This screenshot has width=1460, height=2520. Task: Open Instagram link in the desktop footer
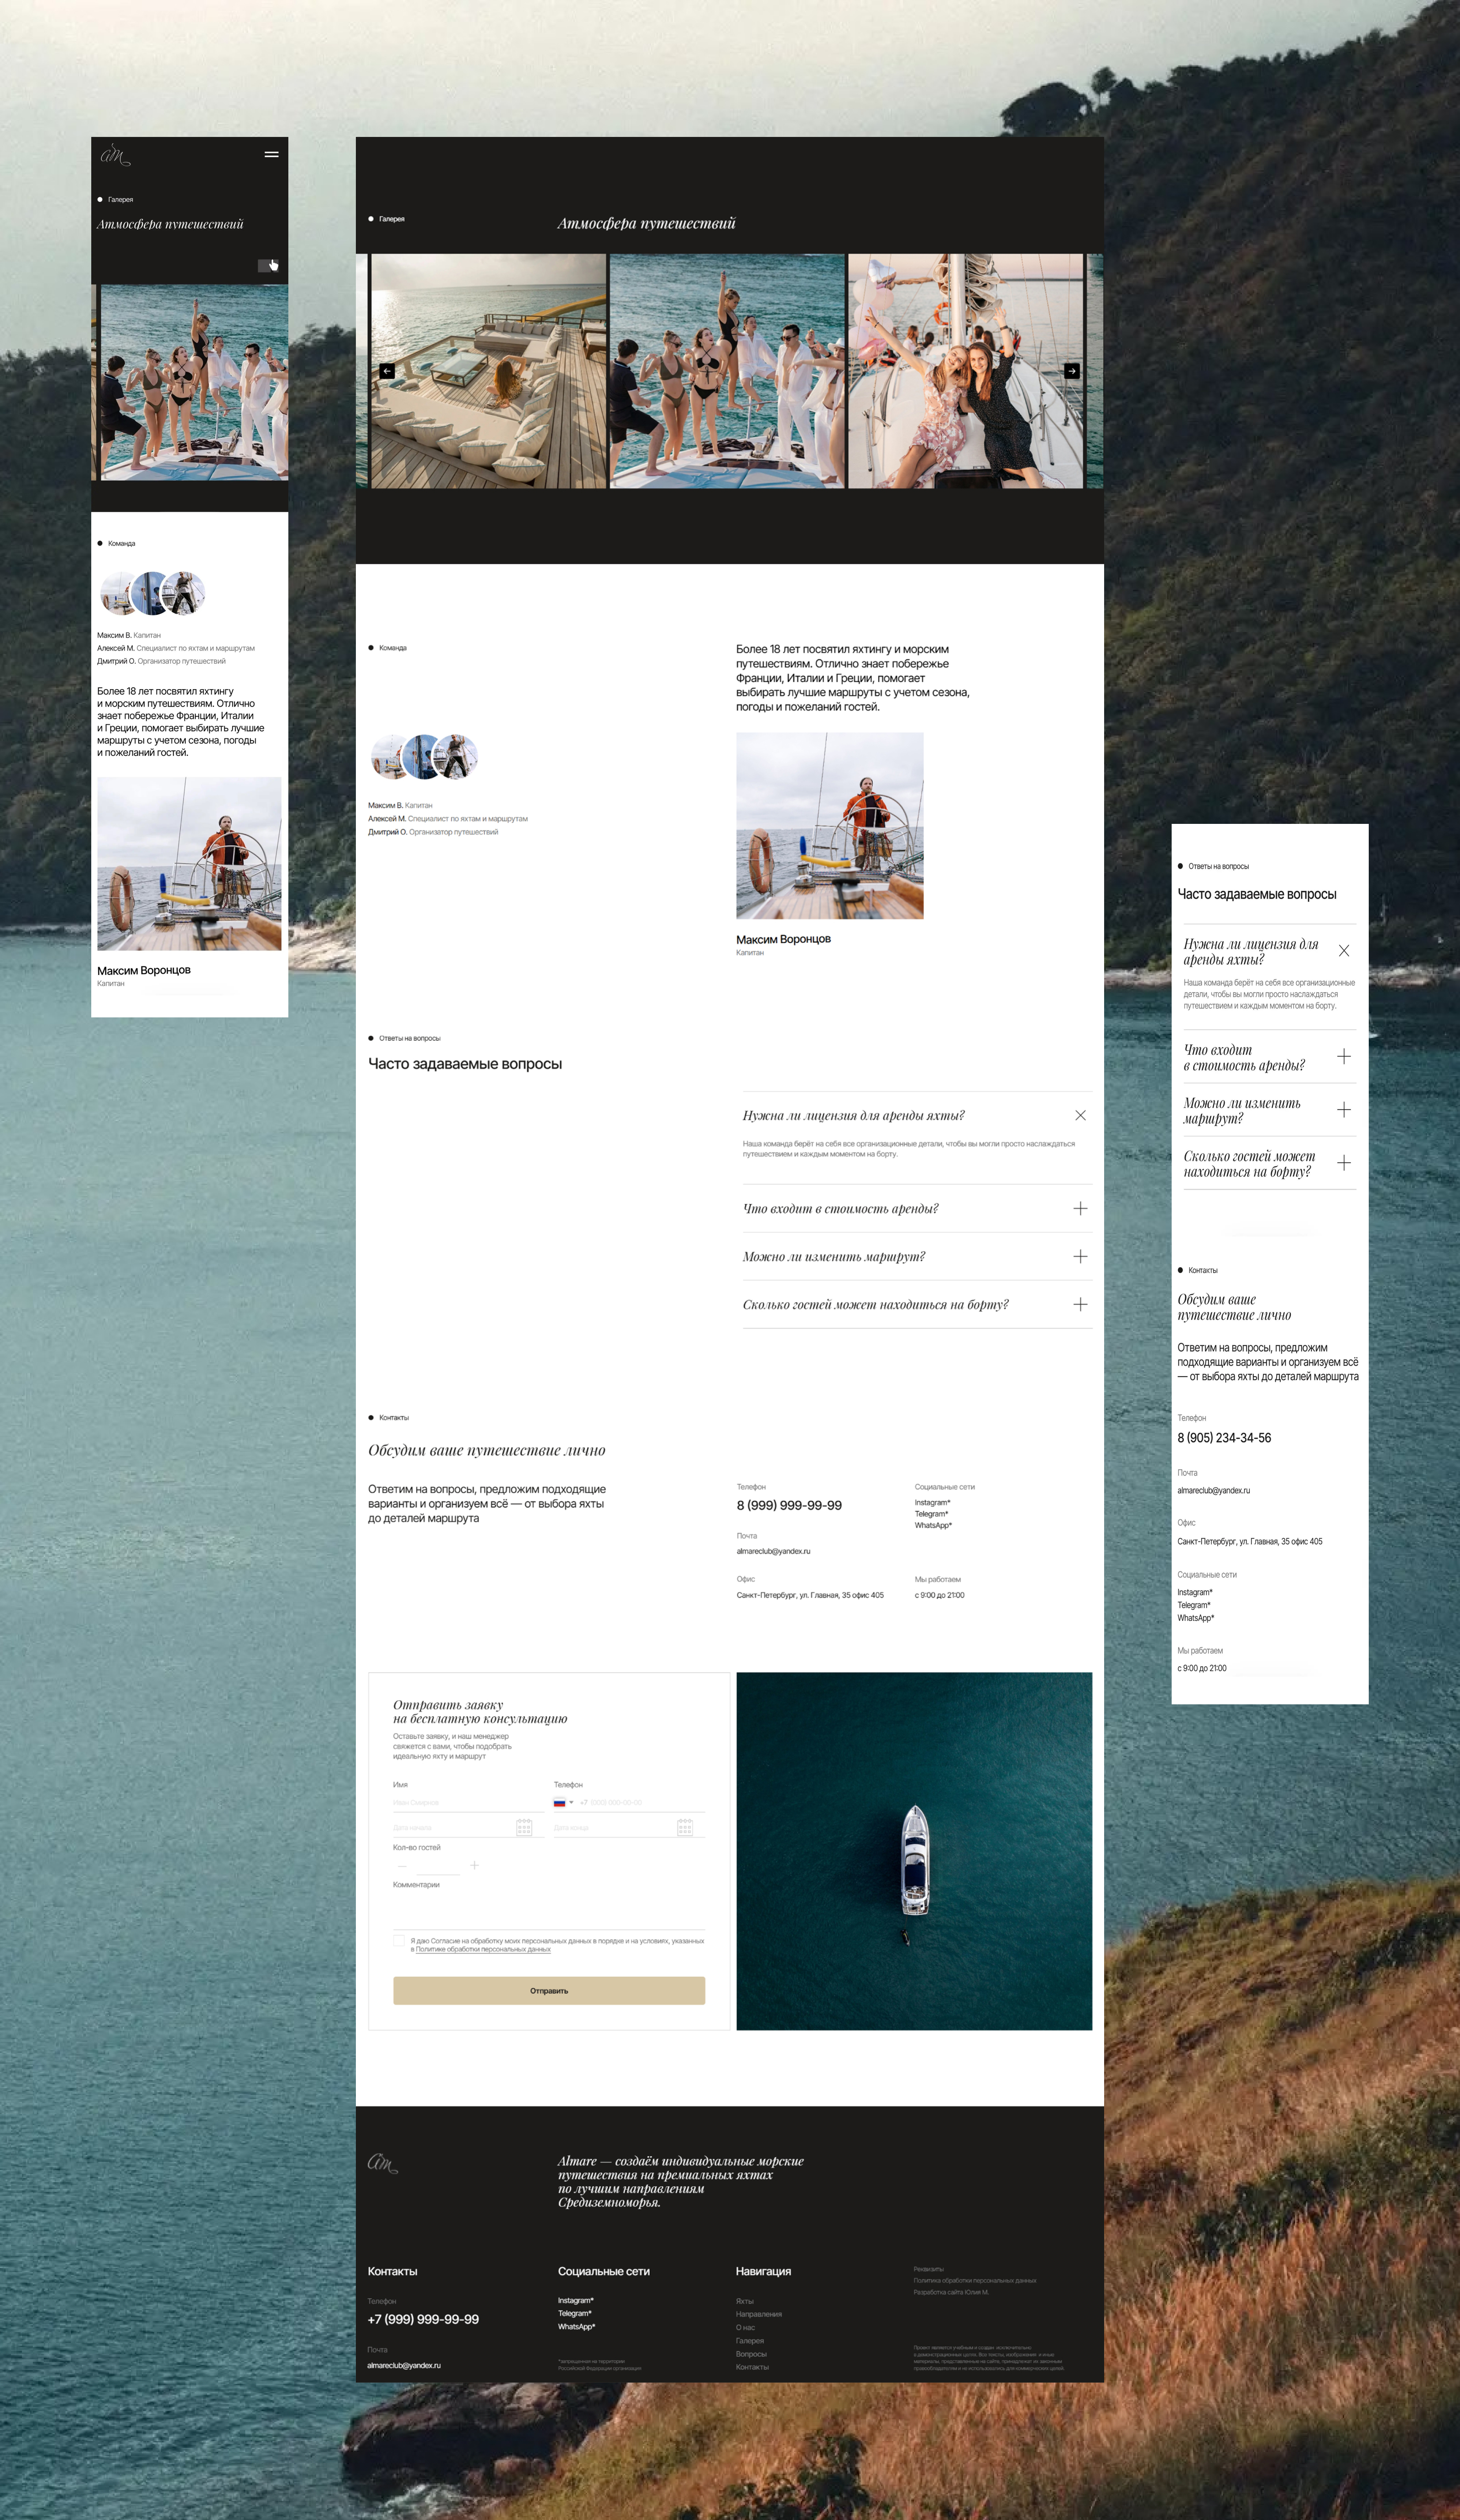(576, 2300)
